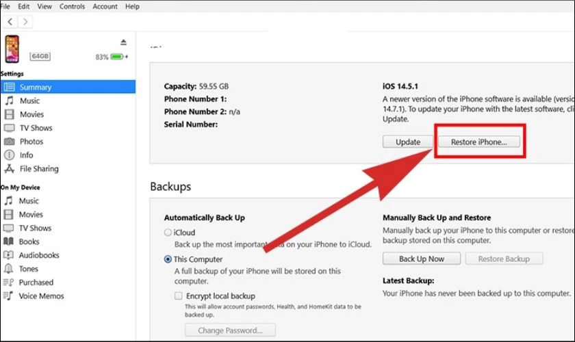Screen dimensions: 575x342
Task: Open the Info settings section
Action: point(27,155)
